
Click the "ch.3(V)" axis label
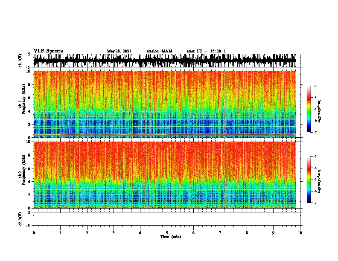pyautogui.click(x=20, y=219)
